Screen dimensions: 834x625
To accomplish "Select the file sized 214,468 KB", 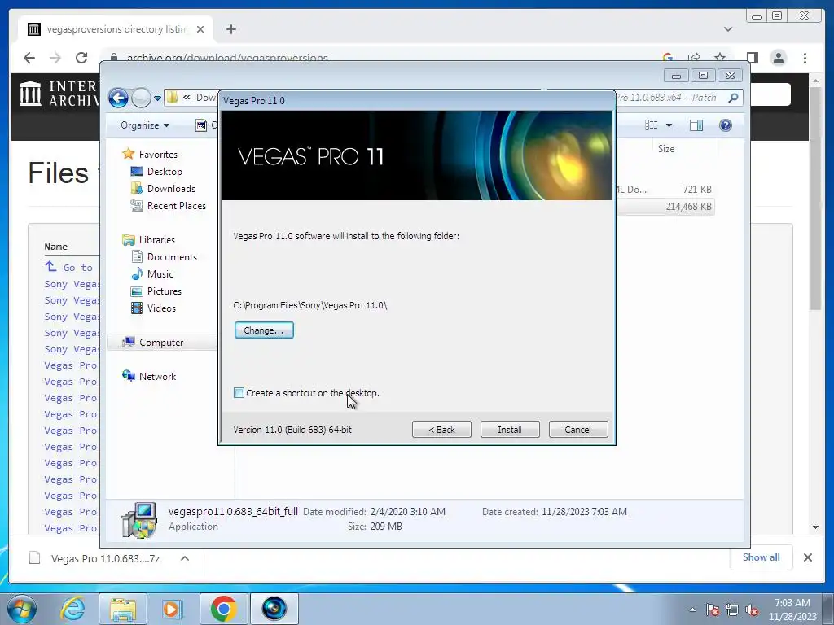I will point(665,206).
